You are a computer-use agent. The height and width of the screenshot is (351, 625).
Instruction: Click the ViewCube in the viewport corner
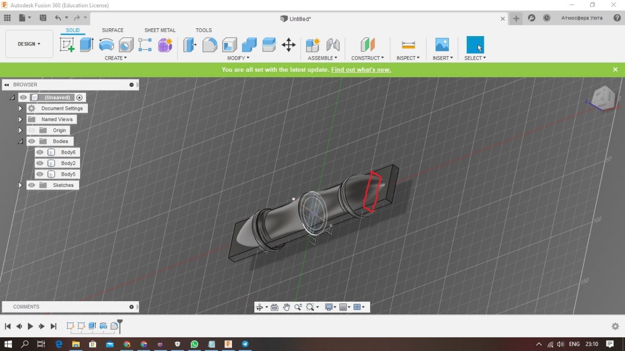pyautogui.click(x=604, y=98)
